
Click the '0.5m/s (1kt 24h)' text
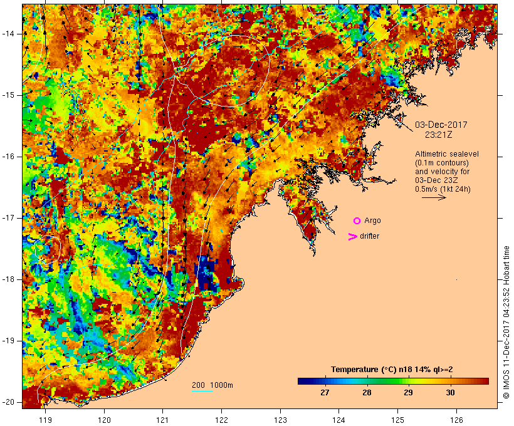point(443,189)
